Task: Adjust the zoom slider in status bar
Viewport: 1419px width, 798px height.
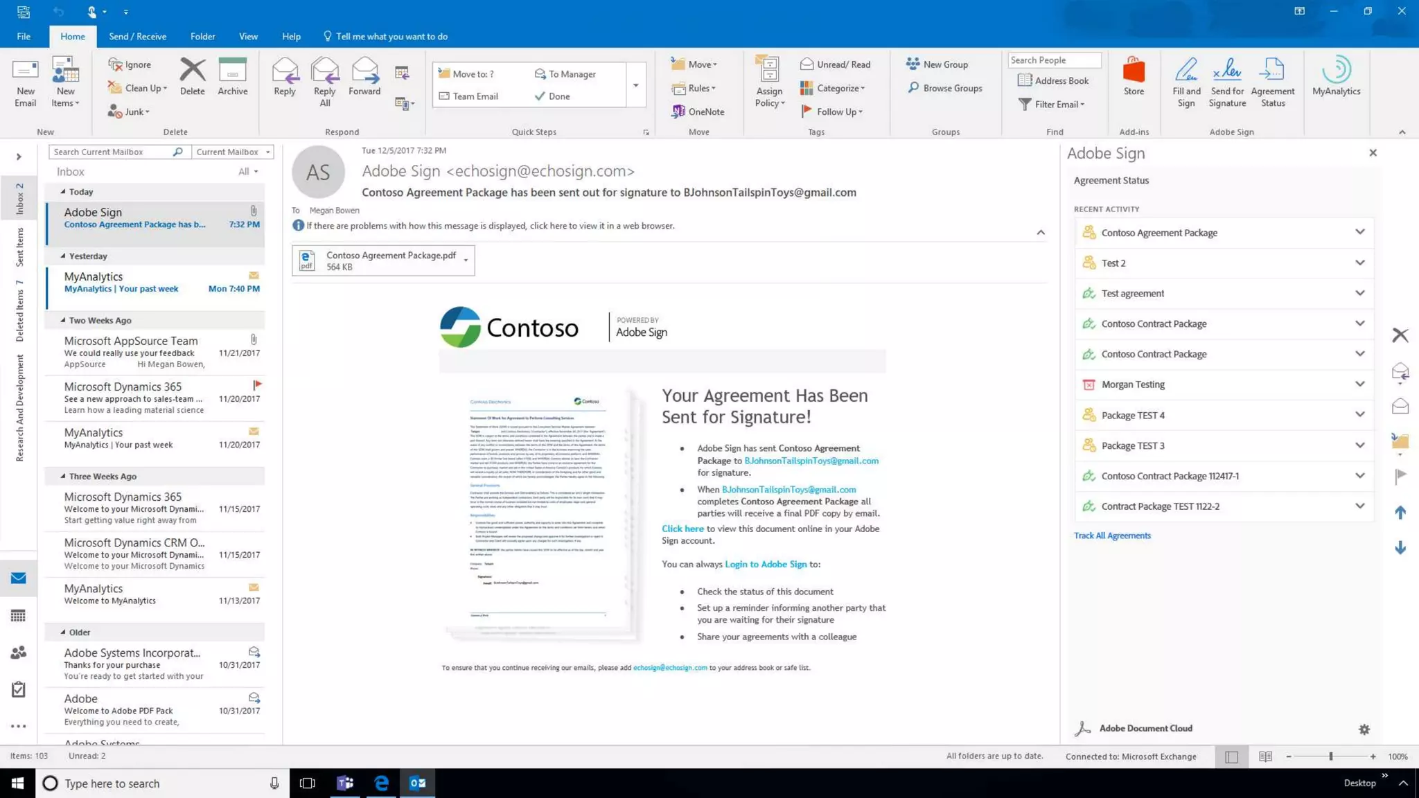Action: [1330, 756]
